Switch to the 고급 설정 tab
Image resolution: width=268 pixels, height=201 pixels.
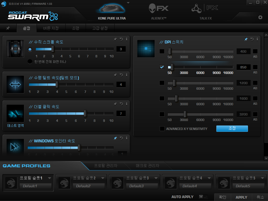(100, 28)
